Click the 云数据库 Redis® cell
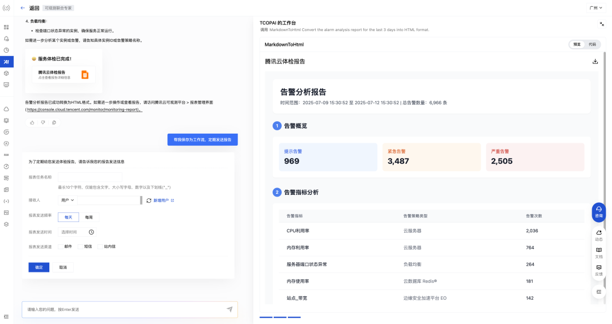 pos(420,281)
